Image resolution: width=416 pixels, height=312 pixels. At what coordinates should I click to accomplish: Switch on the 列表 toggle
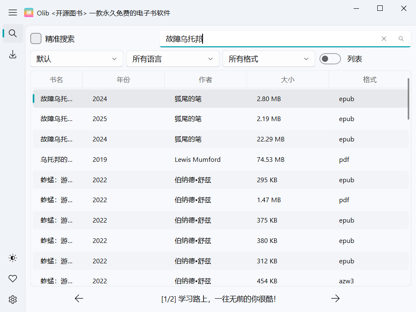click(330, 59)
